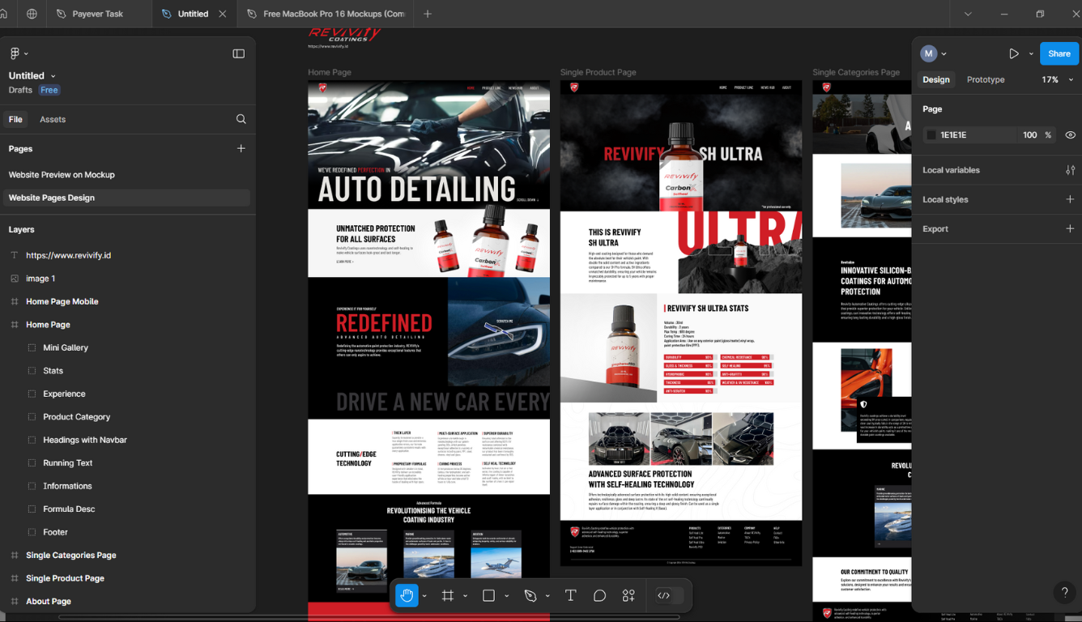Viewport: 1082px width, 622px height.
Task: Click the horizontal canvas scrollbar
Action: click(368, 617)
